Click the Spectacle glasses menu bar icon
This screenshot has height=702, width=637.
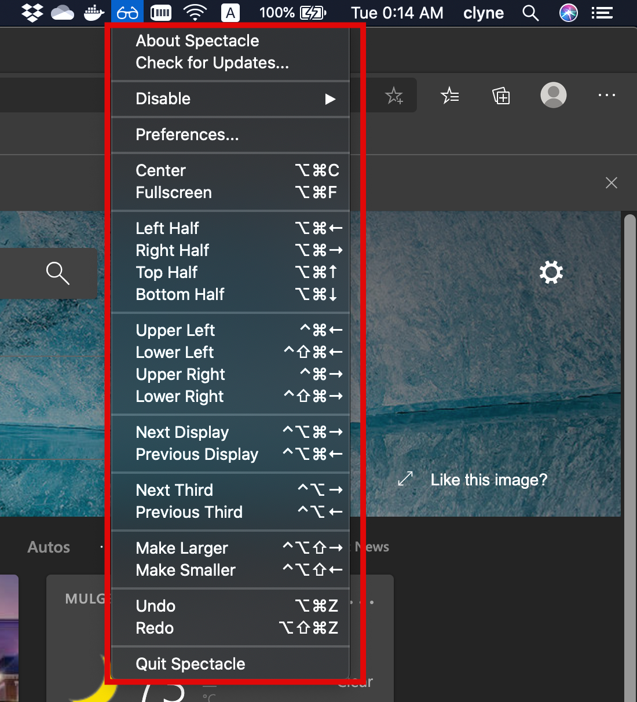(127, 13)
